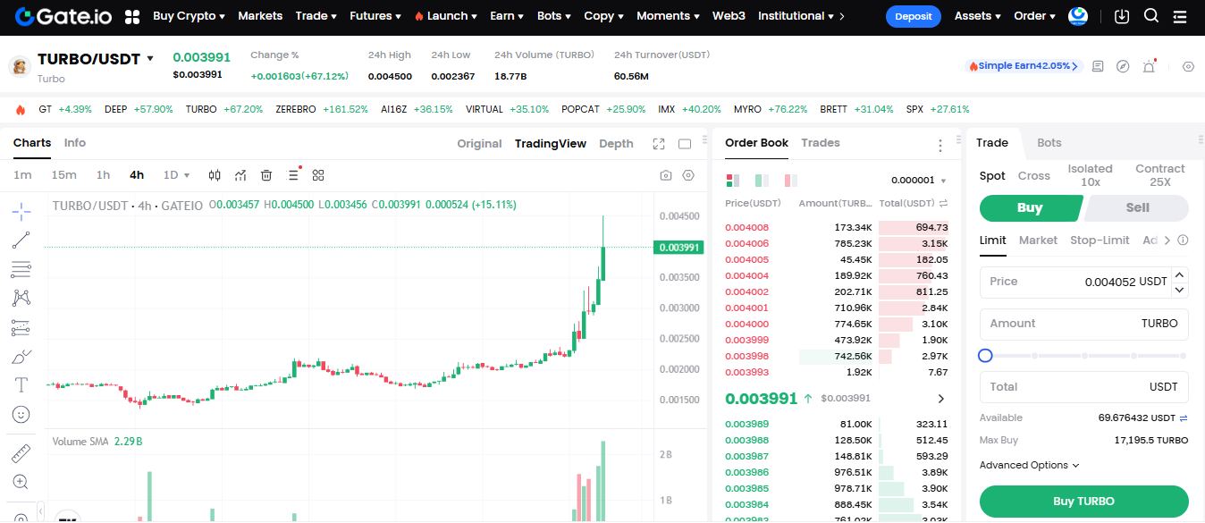Click the Buy TURBO button
The height and width of the screenshot is (523, 1205).
[1084, 502]
